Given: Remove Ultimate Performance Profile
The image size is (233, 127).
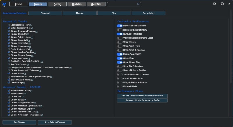Looking at the screenshot, I should pyautogui.click(x=142, y=100).
